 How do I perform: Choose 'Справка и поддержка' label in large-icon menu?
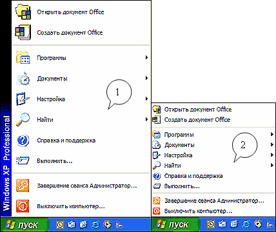(66, 140)
